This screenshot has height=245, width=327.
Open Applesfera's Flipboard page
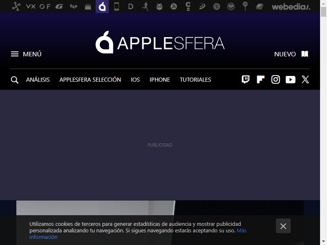point(260,80)
